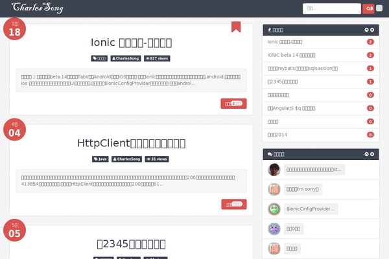The width and height of the screenshot is (389, 259).
Task: Click the red read-more button on Ionic post
Action: click(x=233, y=104)
